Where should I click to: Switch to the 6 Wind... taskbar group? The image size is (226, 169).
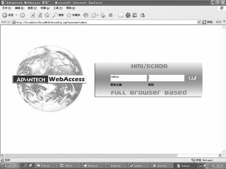click(47, 166)
